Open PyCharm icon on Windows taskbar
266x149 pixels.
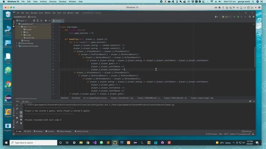(115, 143)
